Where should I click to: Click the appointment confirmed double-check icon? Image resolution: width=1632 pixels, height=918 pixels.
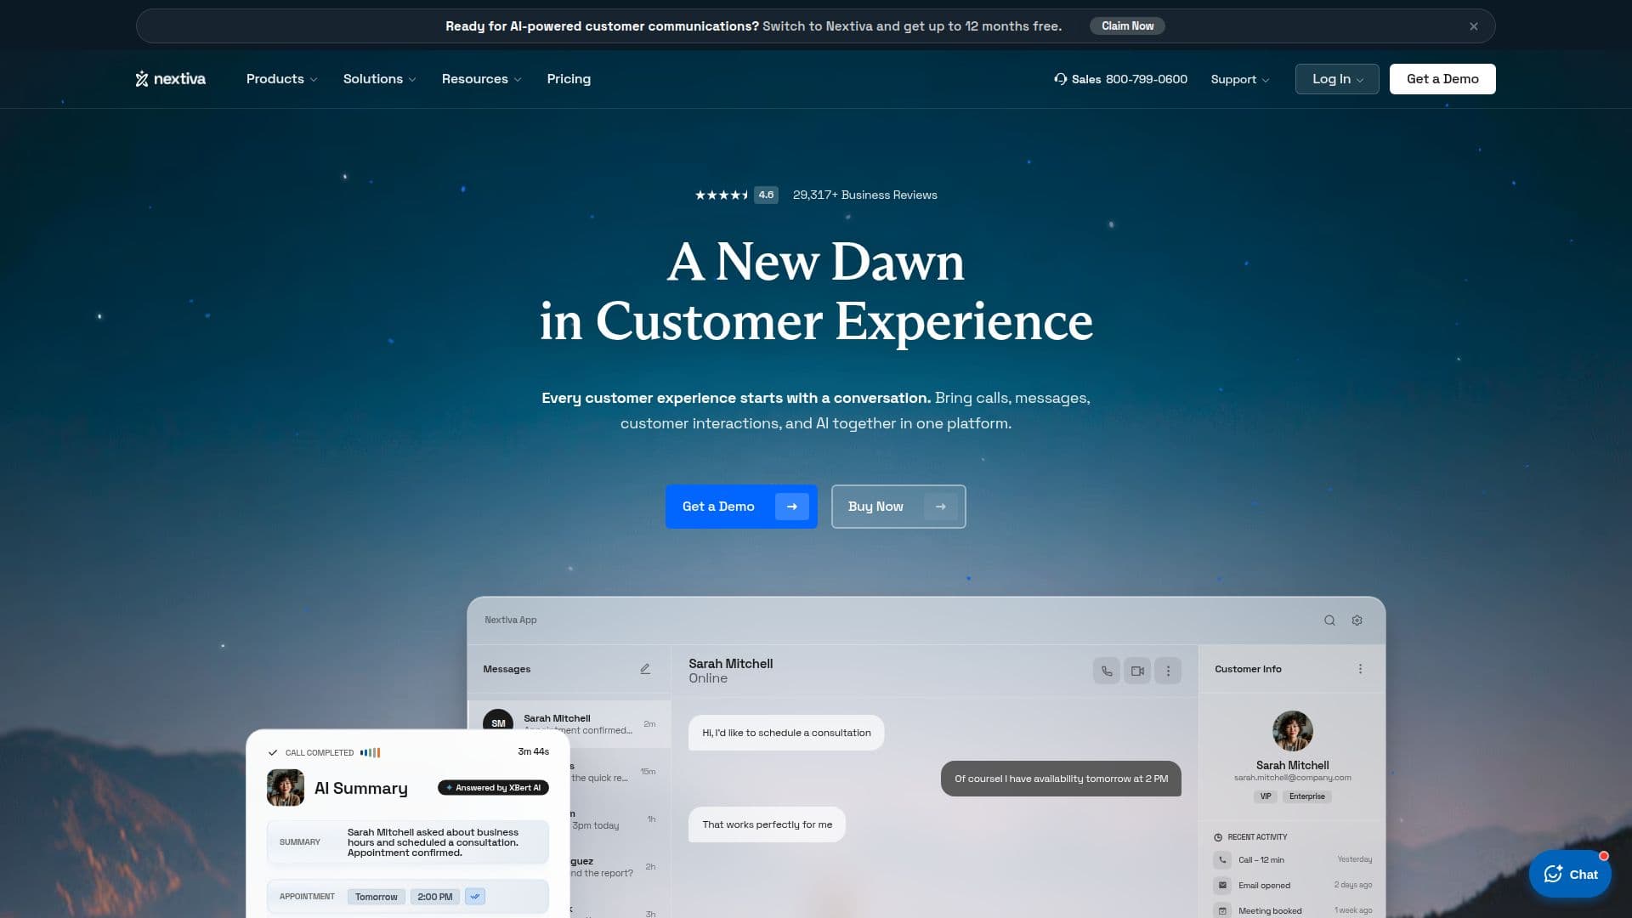coord(475,897)
